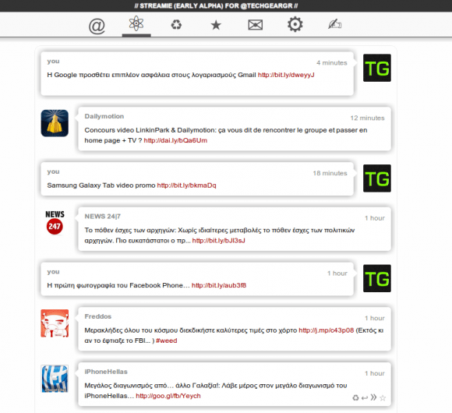Open the goo.gl/fb/Yeych link
Image resolution: width=452 pixels, height=413 pixels.
(168, 396)
